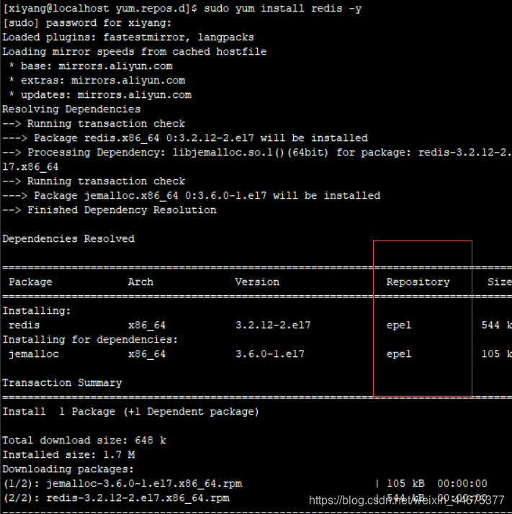The image size is (512, 514).
Task: Click 'Package redis.x86_64 0:3.2.12-2.el7 will be installed'
Action: coord(201,139)
